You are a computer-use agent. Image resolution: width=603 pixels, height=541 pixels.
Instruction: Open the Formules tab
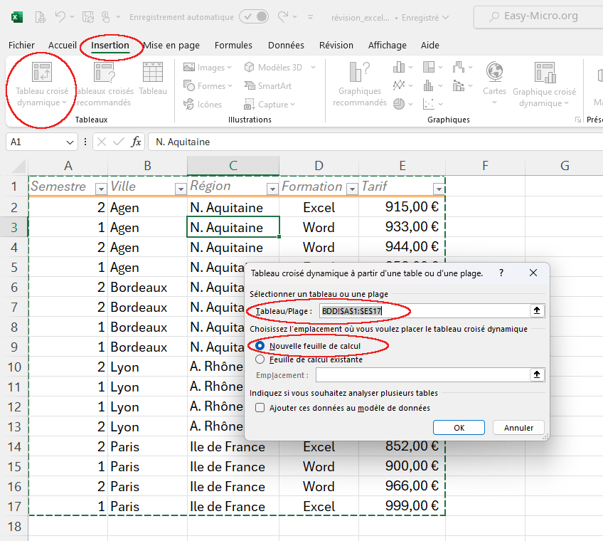[x=233, y=45]
